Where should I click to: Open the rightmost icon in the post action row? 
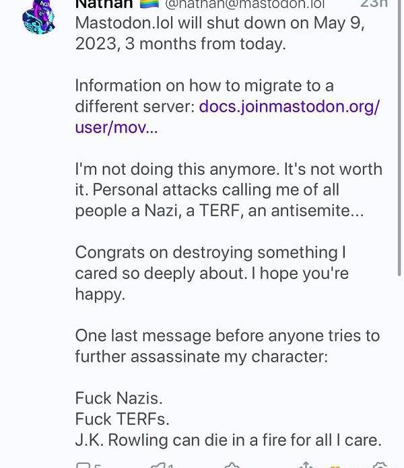[x=380, y=465]
